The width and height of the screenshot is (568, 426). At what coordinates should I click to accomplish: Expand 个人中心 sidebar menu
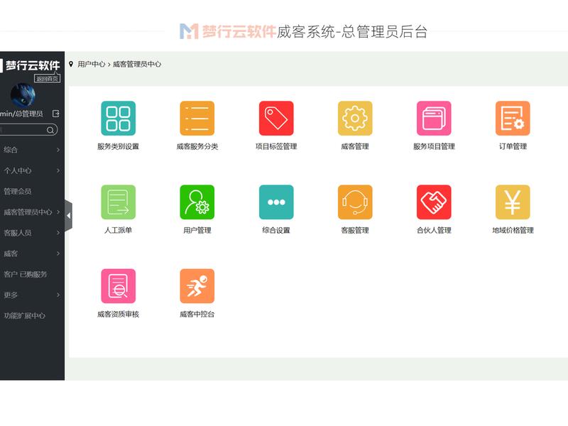pos(31,170)
